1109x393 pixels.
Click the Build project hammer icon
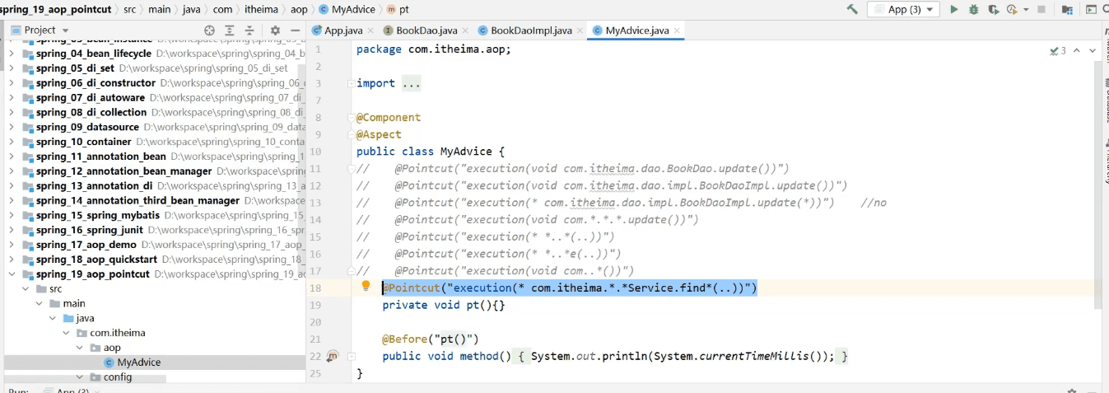click(x=852, y=9)
